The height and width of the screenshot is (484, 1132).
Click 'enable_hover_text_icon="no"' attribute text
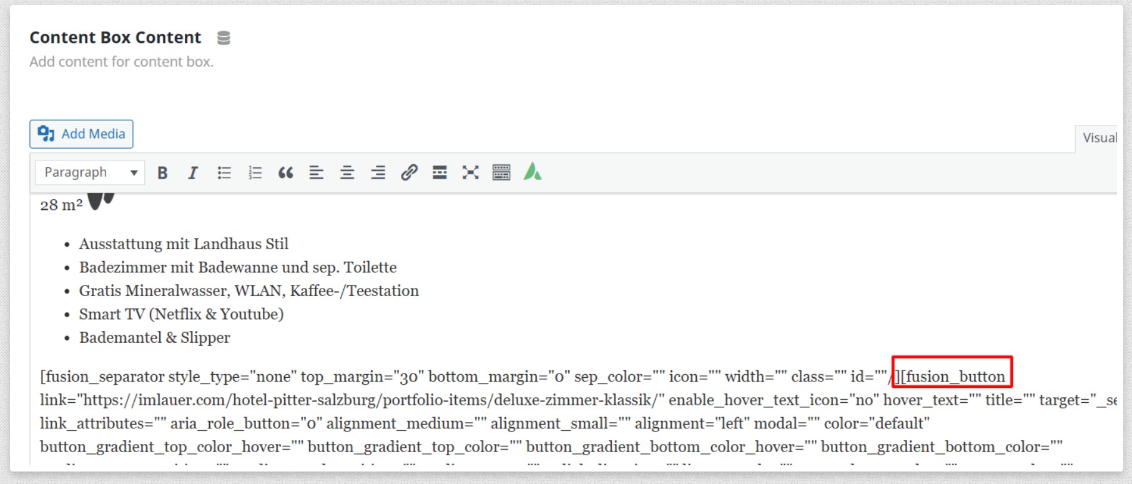[x=774, y=400]
